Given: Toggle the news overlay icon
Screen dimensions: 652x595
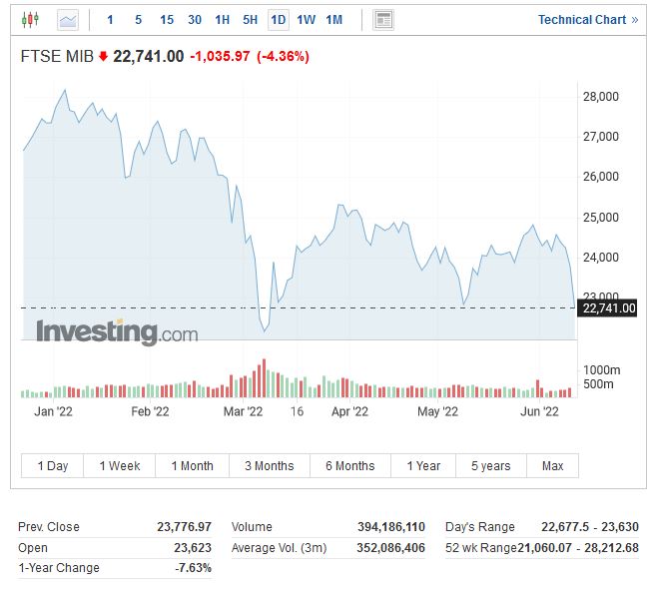Looking at the screenshot, I should pos(383,19).
